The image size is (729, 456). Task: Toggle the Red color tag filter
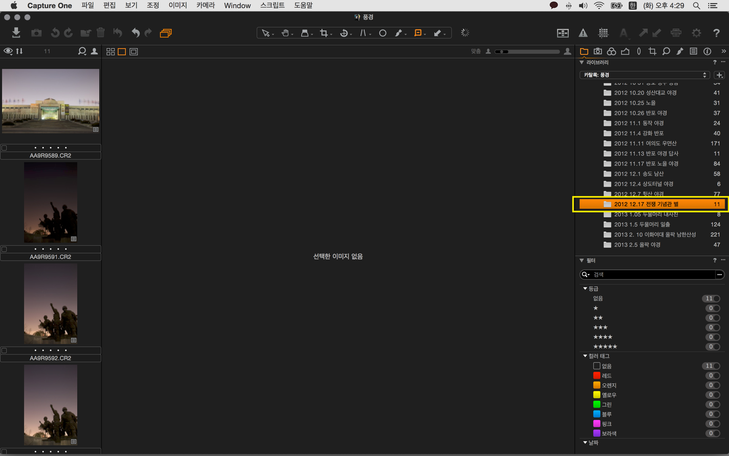[x=713, y=375]
